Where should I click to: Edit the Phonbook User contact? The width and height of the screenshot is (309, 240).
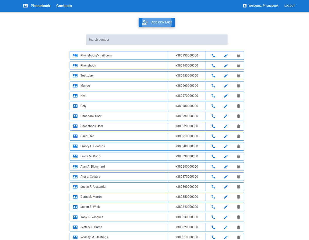(x=226, y=116)
